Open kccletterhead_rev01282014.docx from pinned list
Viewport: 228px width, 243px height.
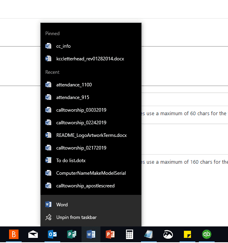click(x=91, y=59)
